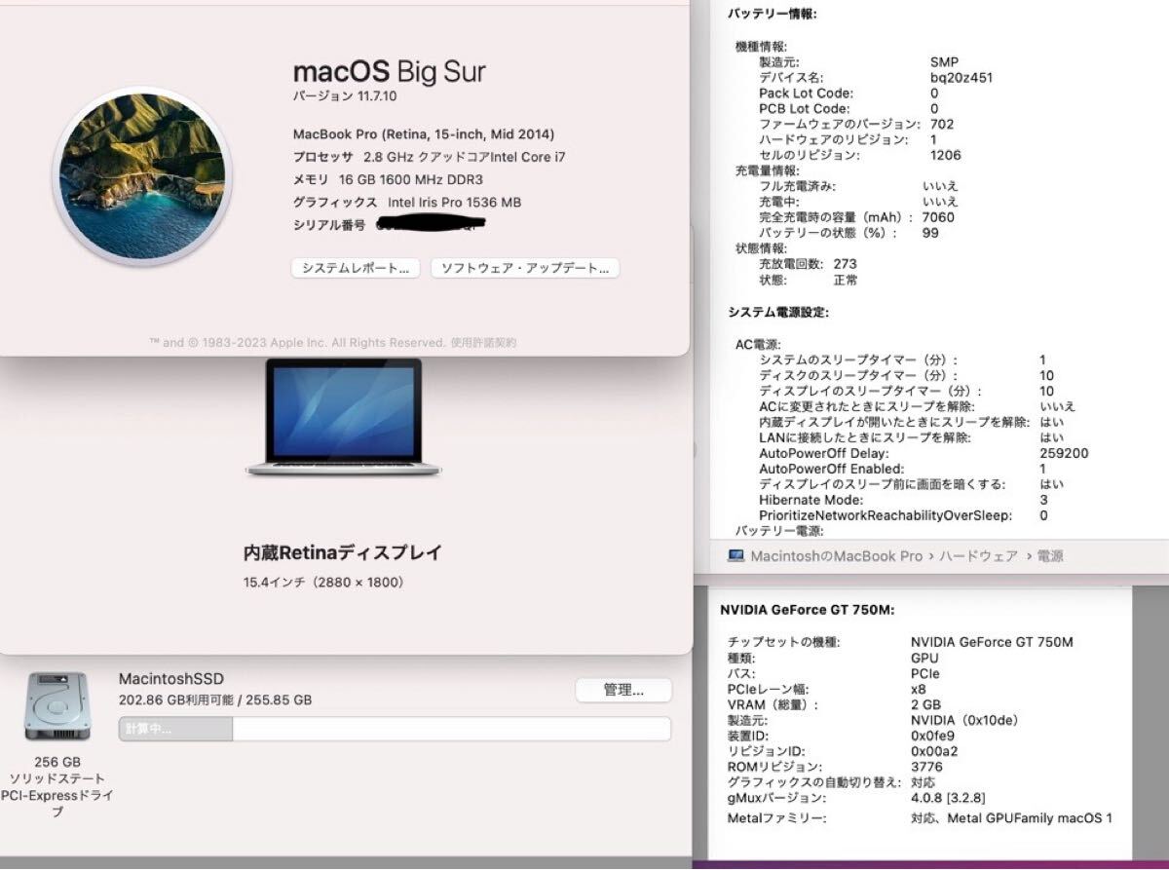Click the macOS Big Sur title text
Image resolution: width=1169 pixels, height=870 pixels.
coord(389,72)
